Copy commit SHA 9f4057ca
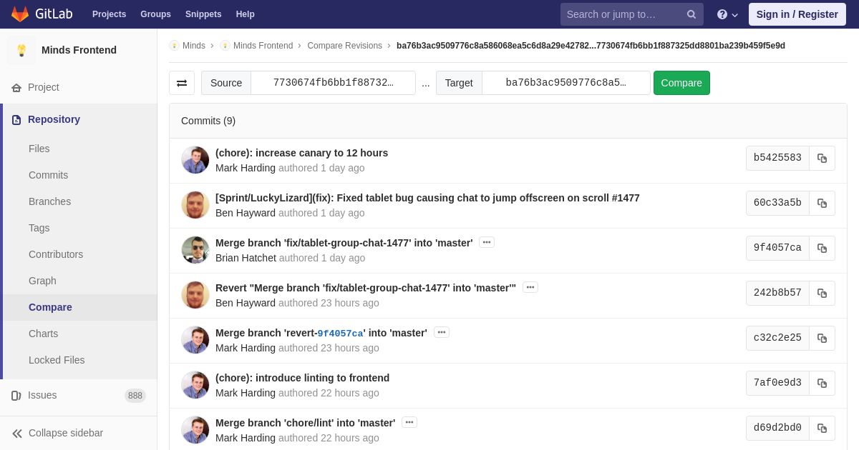 822,249
